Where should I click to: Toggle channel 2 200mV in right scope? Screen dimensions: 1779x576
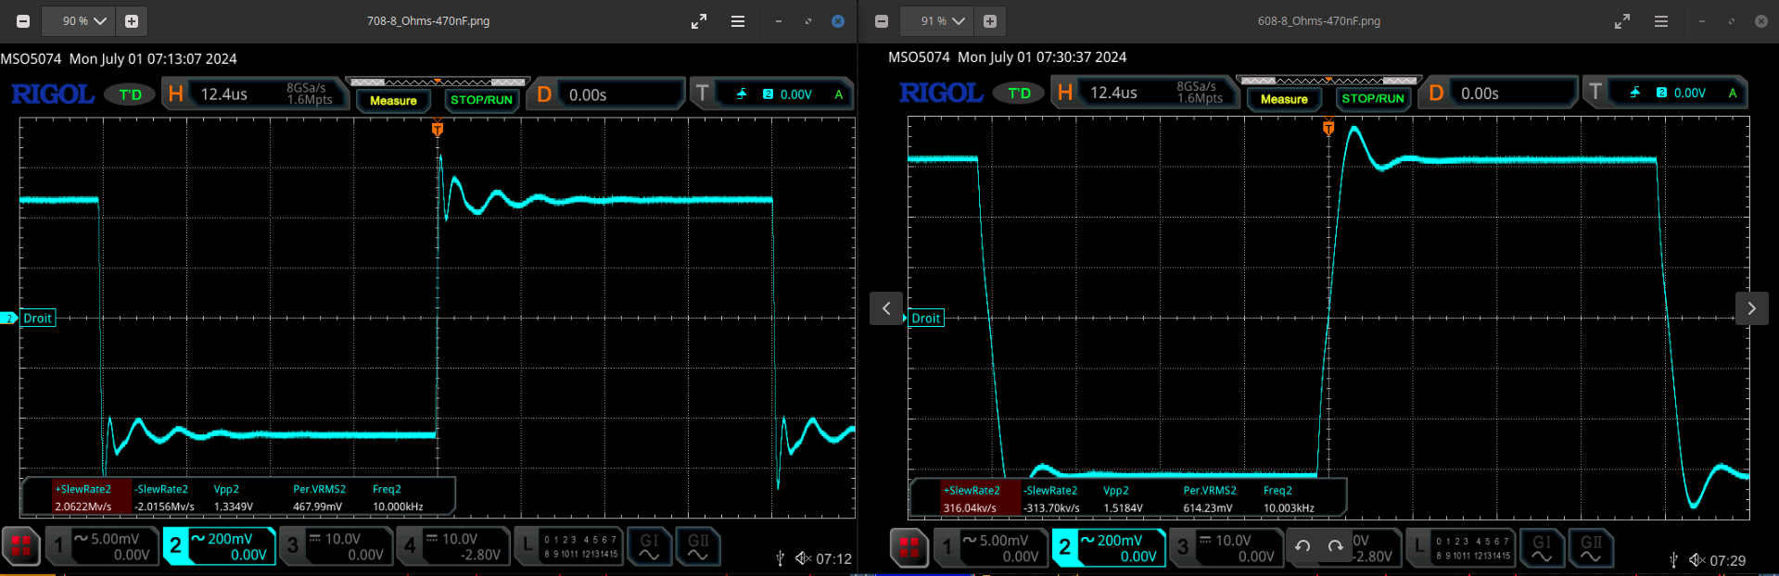click(1109, 548)
